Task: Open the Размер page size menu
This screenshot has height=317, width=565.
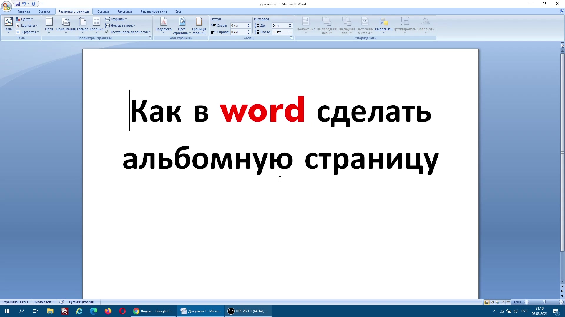Action: [82, 25]
